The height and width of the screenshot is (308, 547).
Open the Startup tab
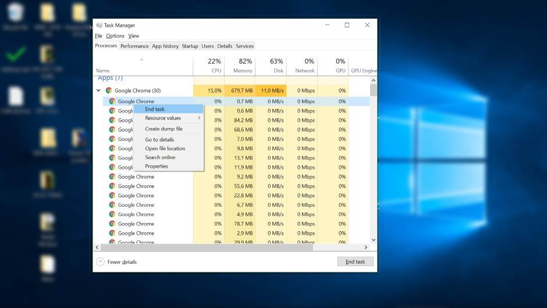[190, 46]
